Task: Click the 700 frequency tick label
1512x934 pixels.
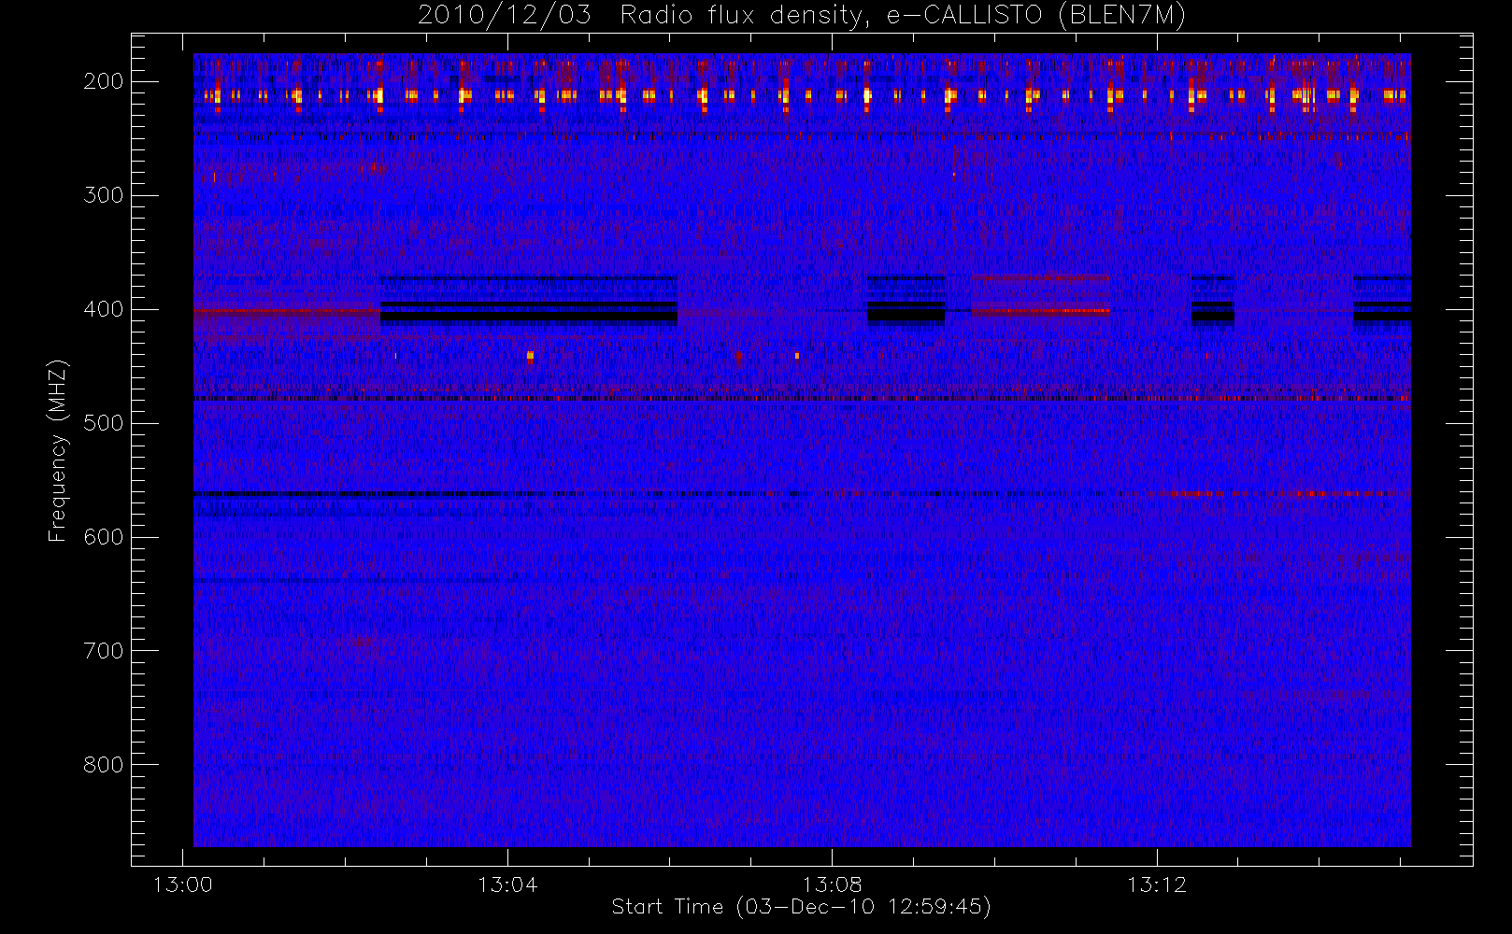Action: tap(104, 651)
